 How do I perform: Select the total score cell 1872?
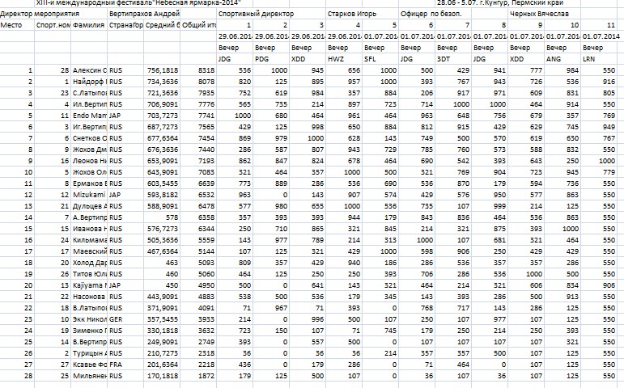[198, 376]
